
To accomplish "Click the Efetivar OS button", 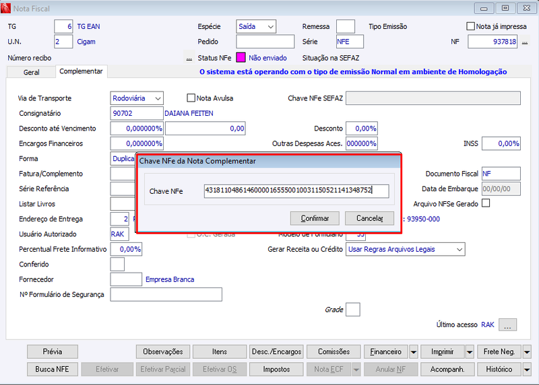I will click(220, 370).
